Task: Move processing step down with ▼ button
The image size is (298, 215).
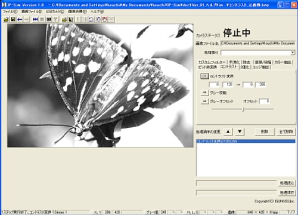Action: pyautogui.click(x=240, y=131)
